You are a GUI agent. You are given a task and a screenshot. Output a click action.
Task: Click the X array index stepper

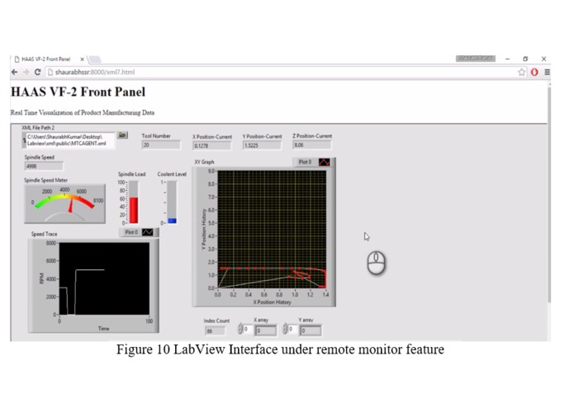pos(240,329)
